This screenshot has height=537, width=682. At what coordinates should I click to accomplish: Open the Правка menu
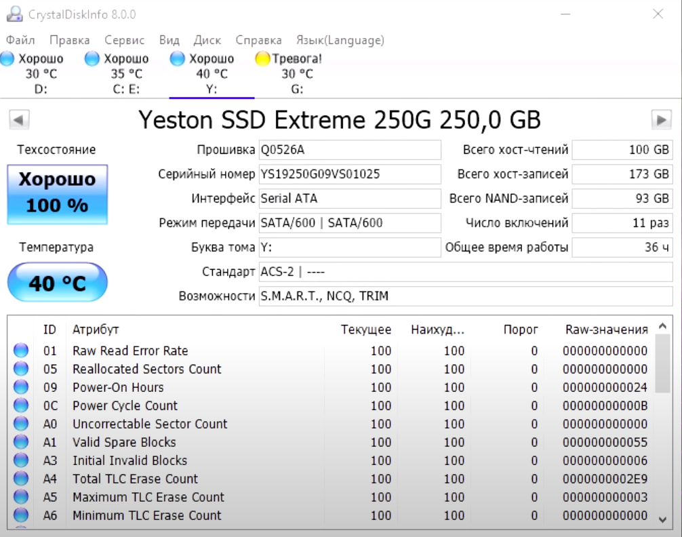pos(70,40)
